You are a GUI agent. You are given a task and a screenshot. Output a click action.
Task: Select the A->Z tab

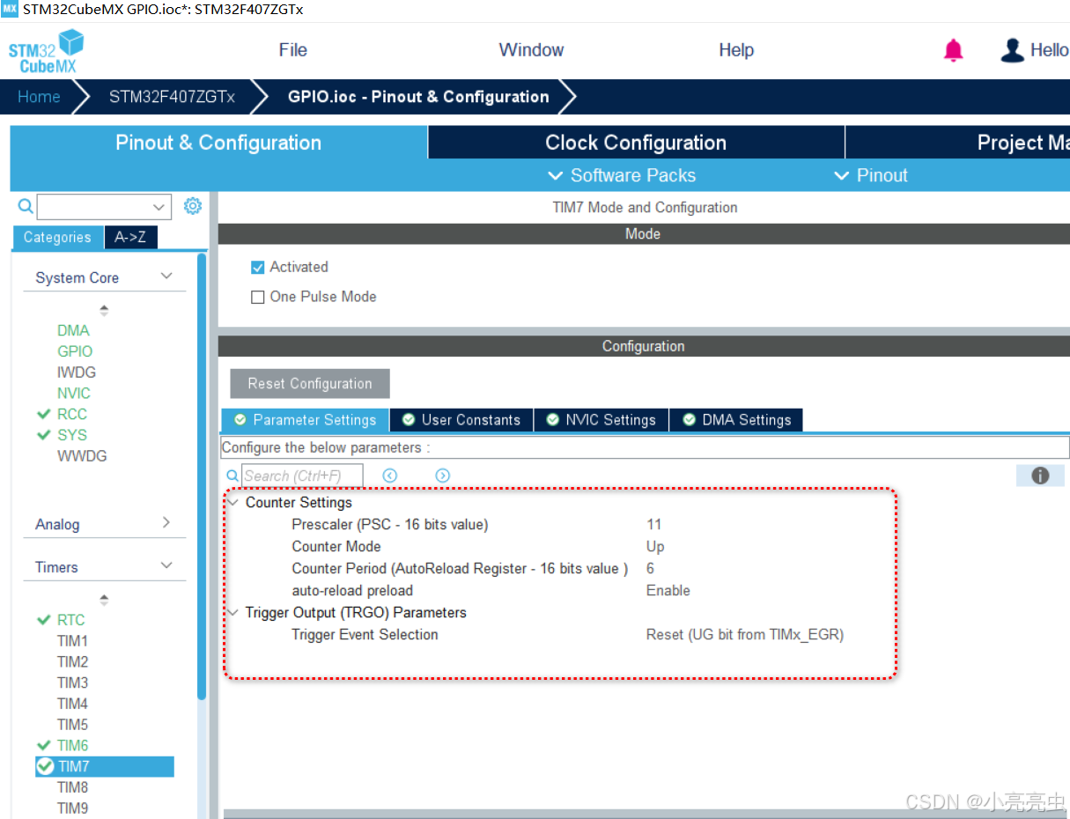tap(130, 237)
